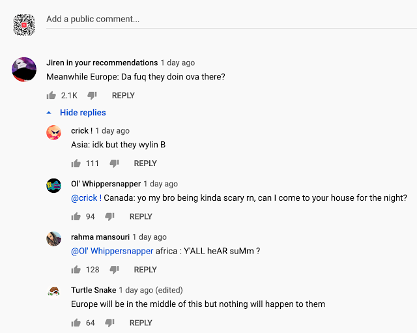The image size is (417, 333).
Task: Like the Jiren in your recommendations comment
Action: 51,95
